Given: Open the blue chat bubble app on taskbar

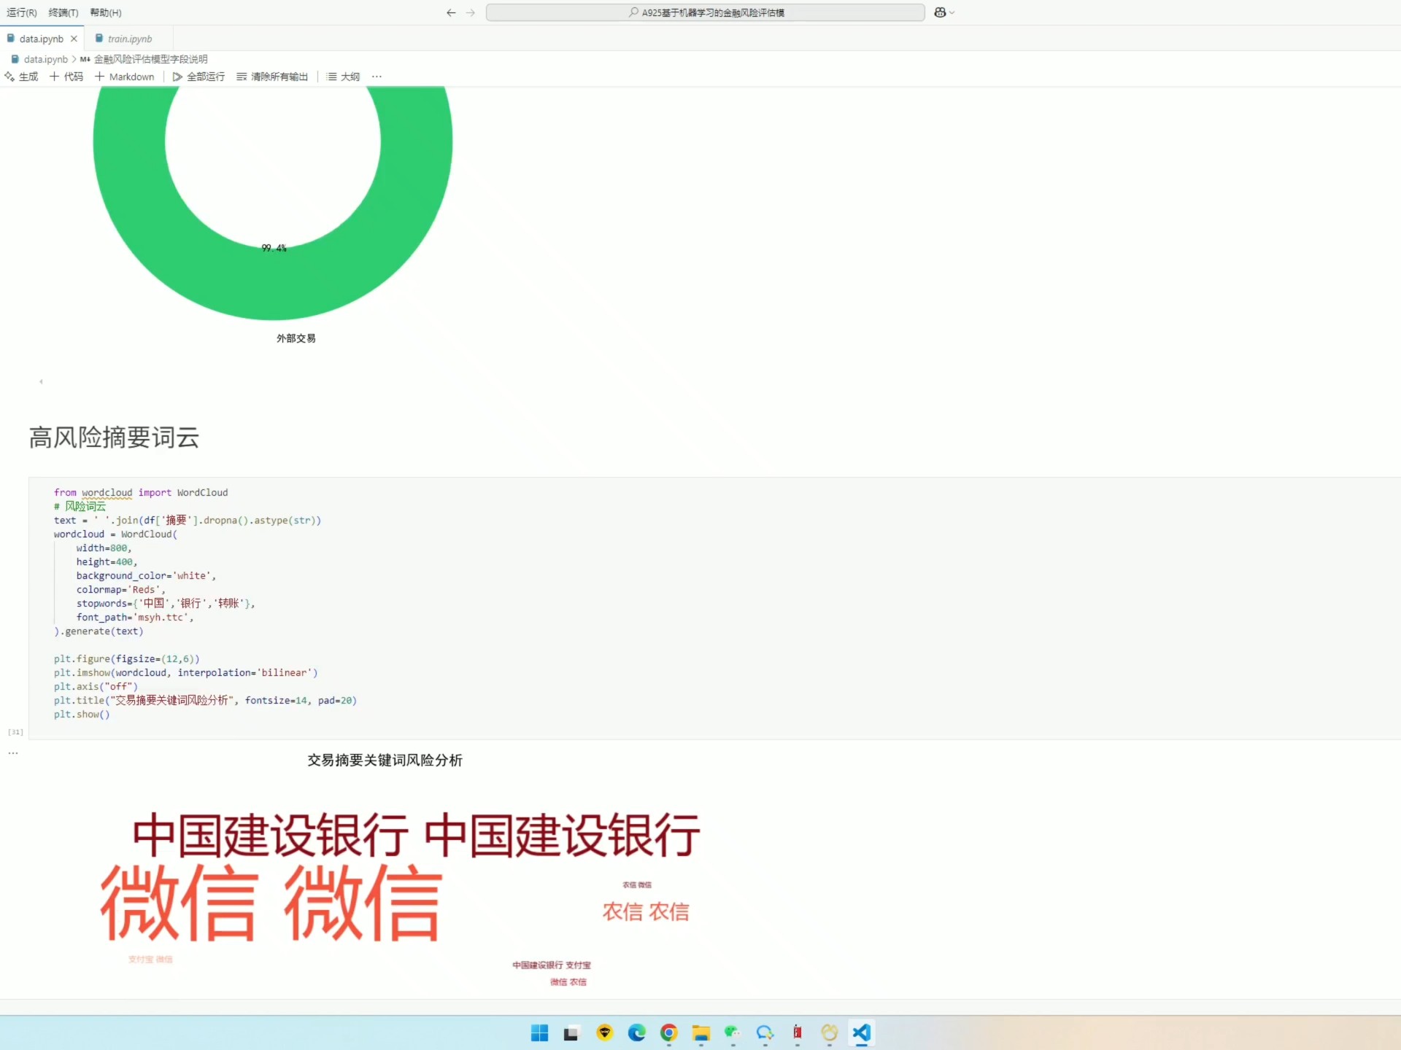Looking at the screenshot, I should click(x=765, y=1033).
